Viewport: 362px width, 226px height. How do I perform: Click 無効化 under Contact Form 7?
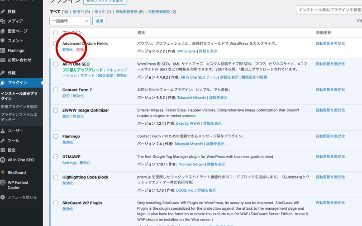(x=78, y=96)
